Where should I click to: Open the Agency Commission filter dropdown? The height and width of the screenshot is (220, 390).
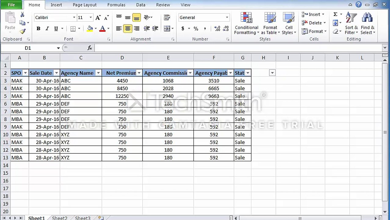pyautogui.click(x=190, y=73)
